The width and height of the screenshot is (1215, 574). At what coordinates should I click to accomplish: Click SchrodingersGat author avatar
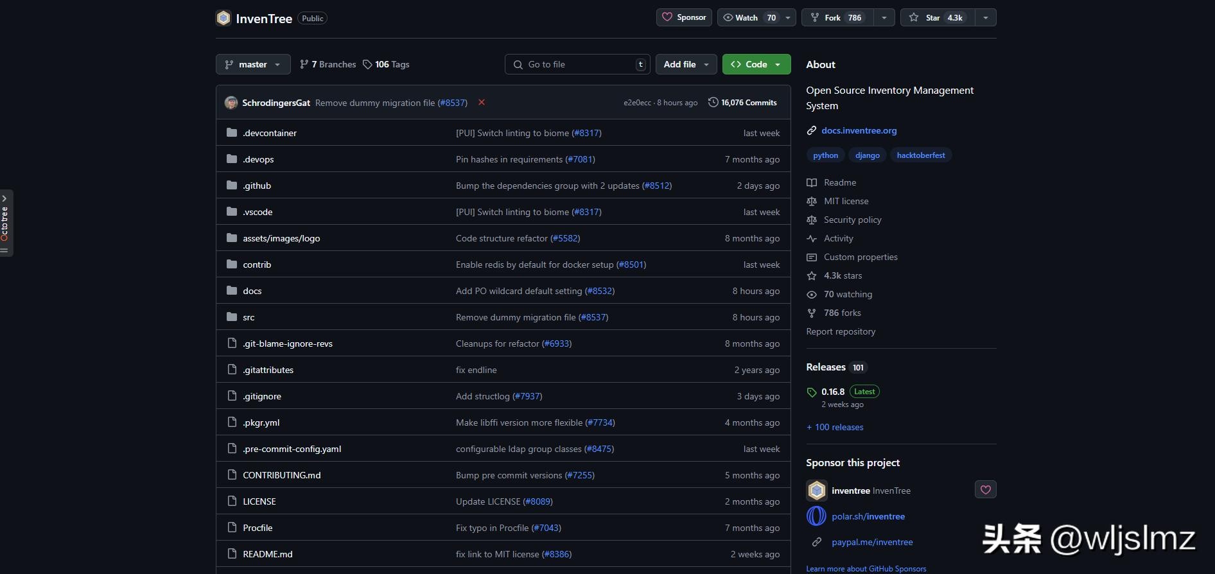pyautogui.click(x=231, y=103)
